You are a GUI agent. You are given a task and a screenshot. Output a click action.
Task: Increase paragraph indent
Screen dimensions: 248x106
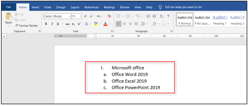pos(154,16)
